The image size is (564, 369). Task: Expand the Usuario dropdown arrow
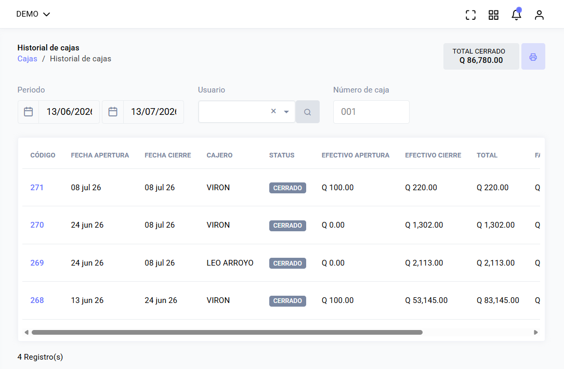pyautogui.click(x=286, y=112)
